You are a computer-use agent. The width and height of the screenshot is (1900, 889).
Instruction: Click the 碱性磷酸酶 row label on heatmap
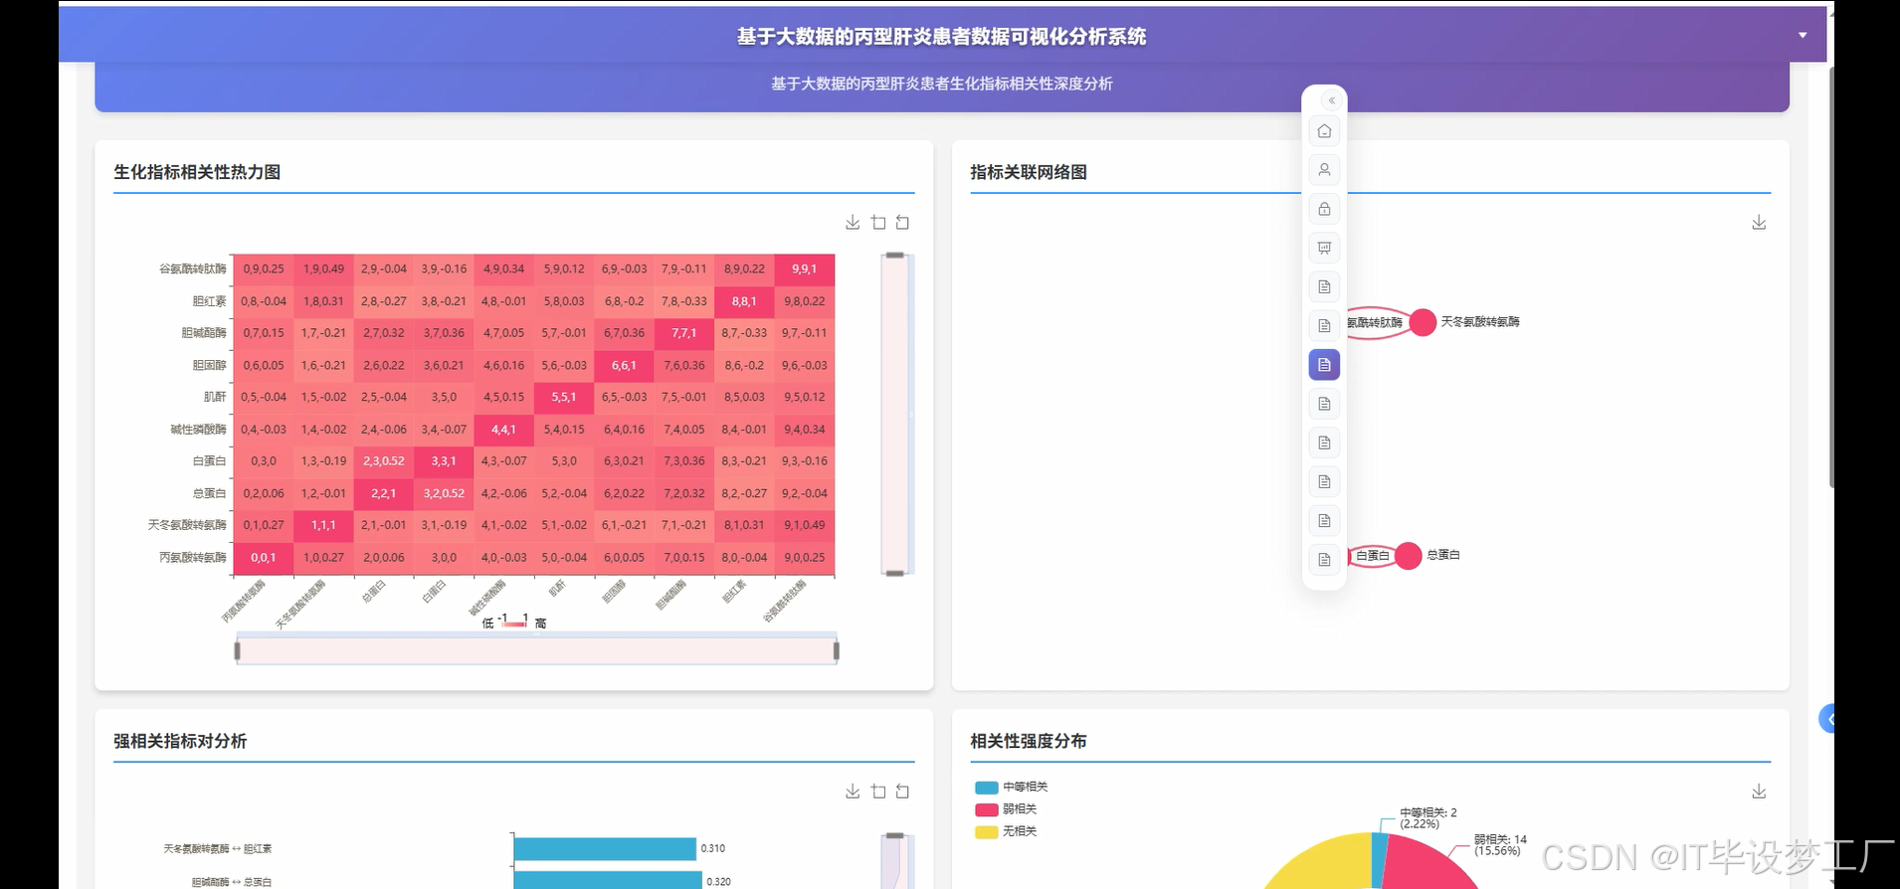click(199, 430)
